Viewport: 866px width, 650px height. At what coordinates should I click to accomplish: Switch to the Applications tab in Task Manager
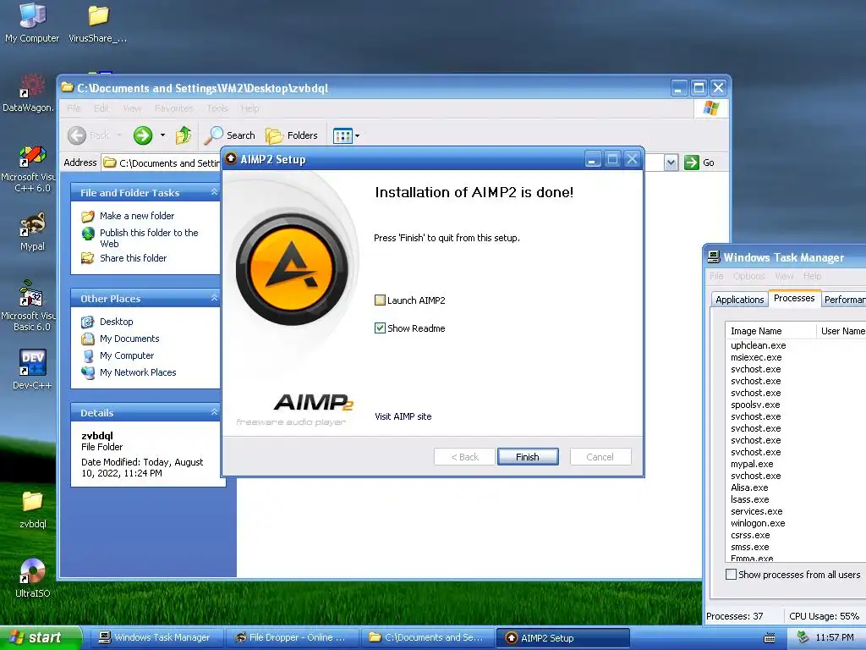[x=739, y=299]
